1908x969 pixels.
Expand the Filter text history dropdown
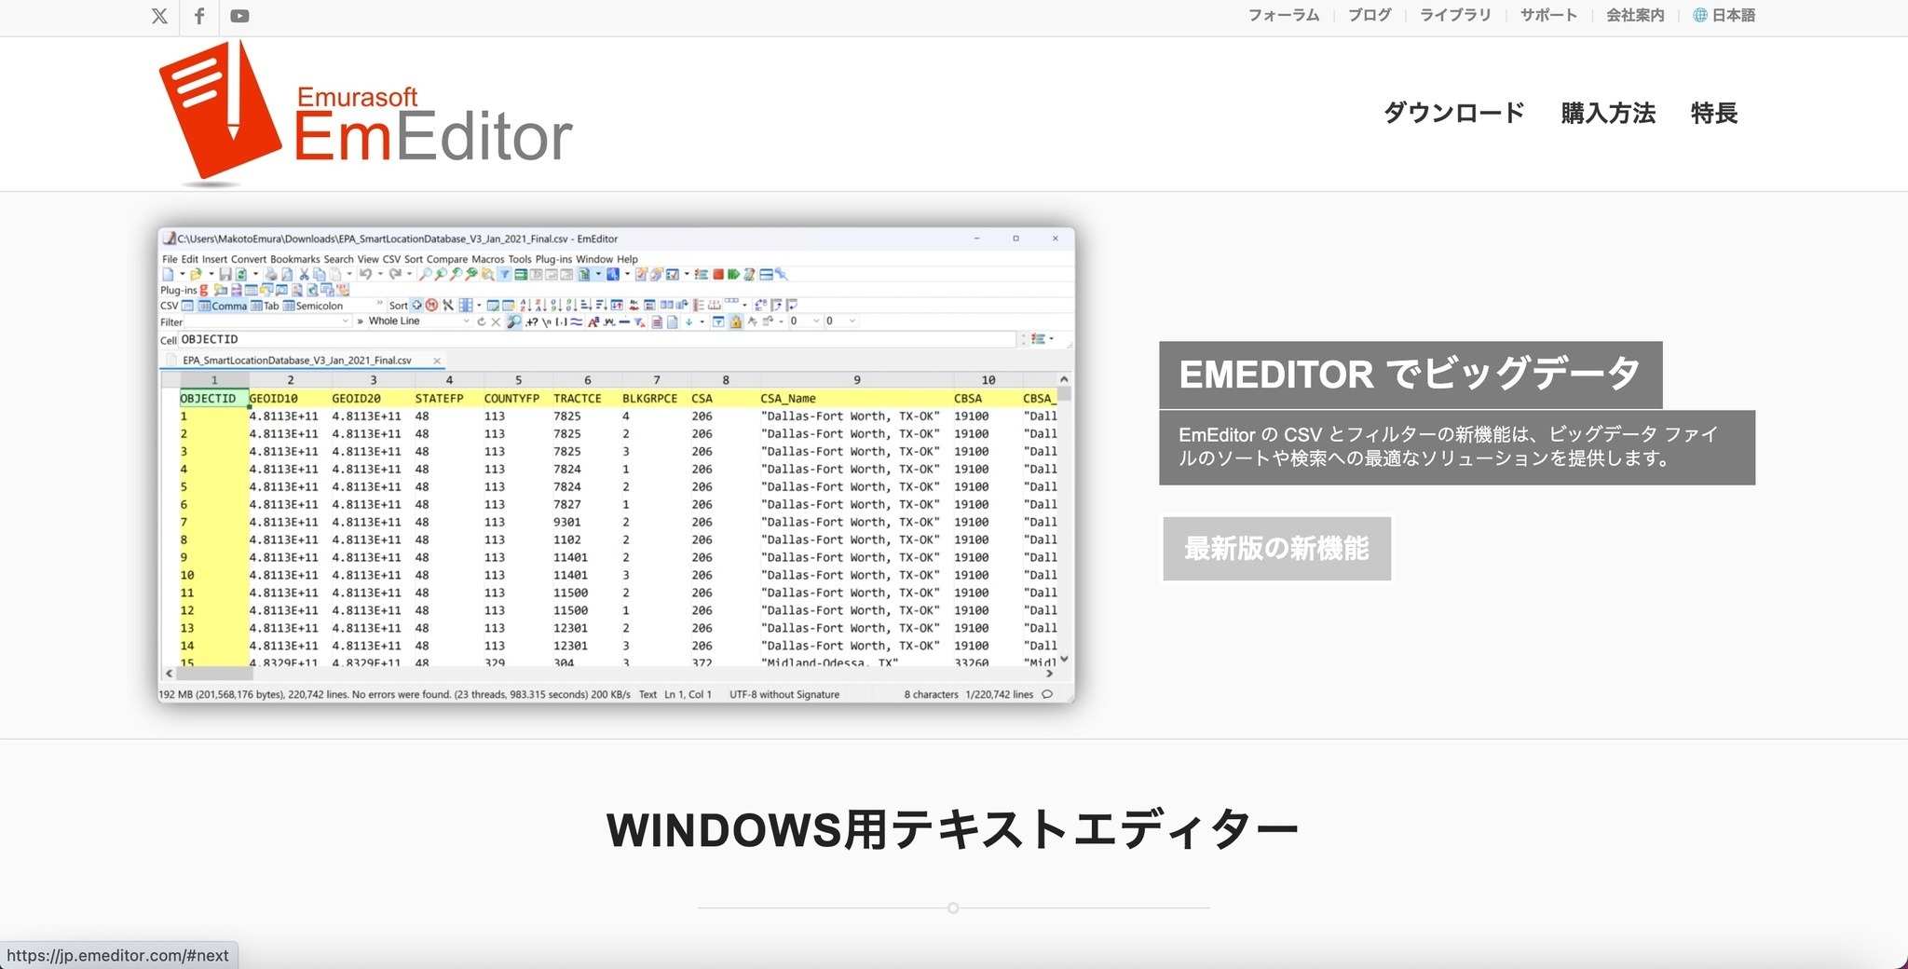pyautogui.click(x=346, y=321)
